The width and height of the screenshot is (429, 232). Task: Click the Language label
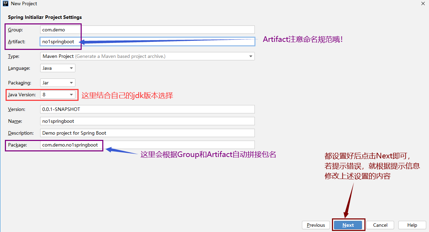click(19, 68)
